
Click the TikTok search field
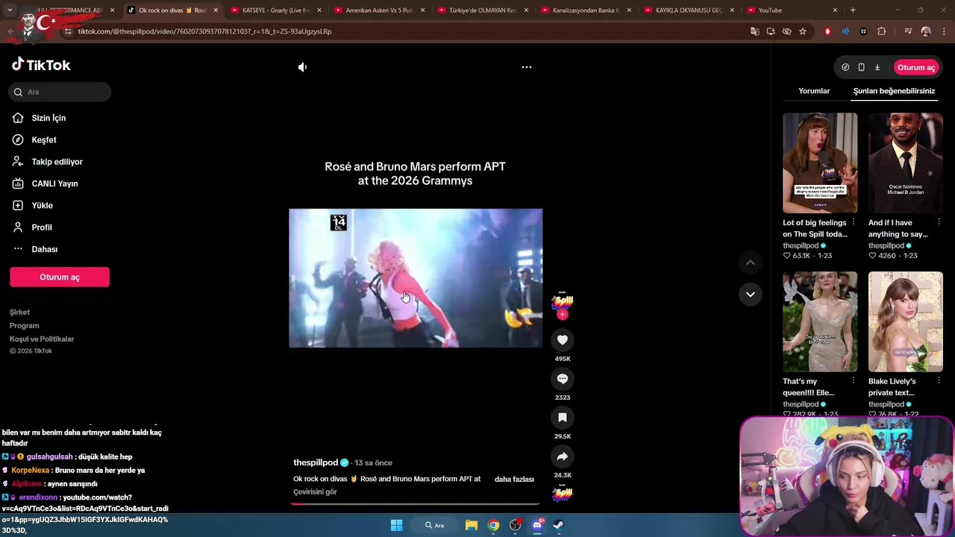click(60, 92)
